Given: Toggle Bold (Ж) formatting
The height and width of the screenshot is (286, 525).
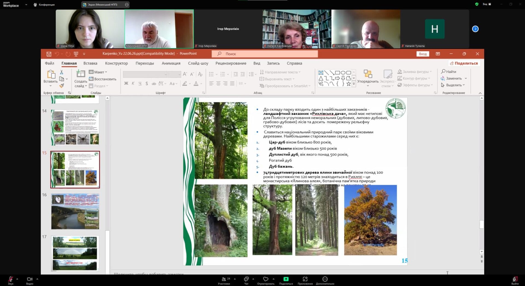Looking at the screenshot, I should [126, 84].
